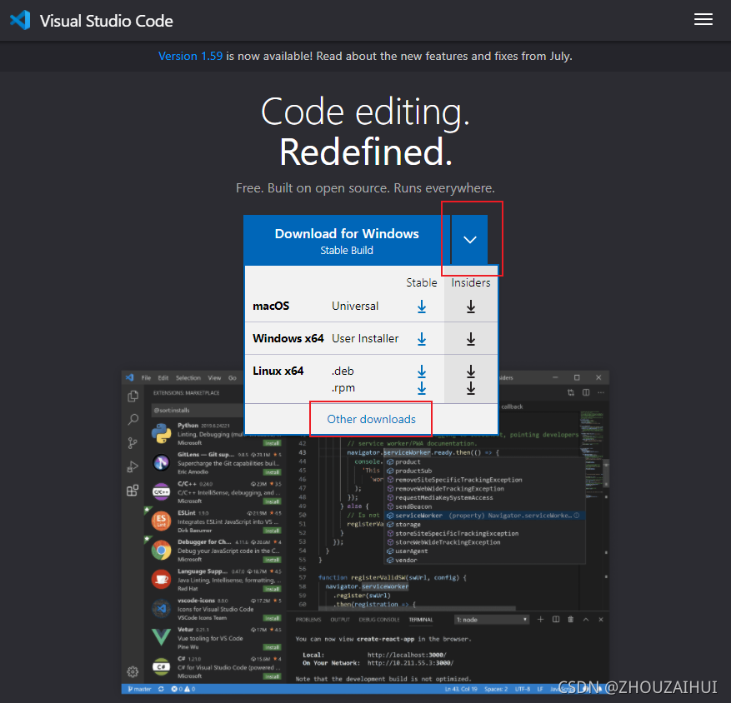Click split editor icon in hero screenshot
Image resolution: width=731 pixels, height=703 pixels.
586,392
